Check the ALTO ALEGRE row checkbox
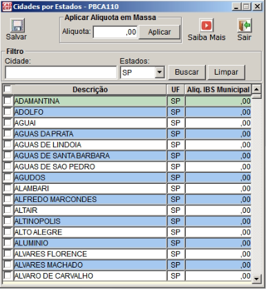 [8, 232]
